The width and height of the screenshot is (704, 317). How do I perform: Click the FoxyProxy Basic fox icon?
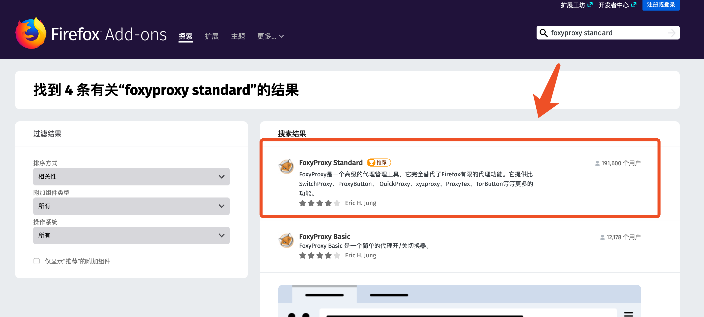(286, 241)
